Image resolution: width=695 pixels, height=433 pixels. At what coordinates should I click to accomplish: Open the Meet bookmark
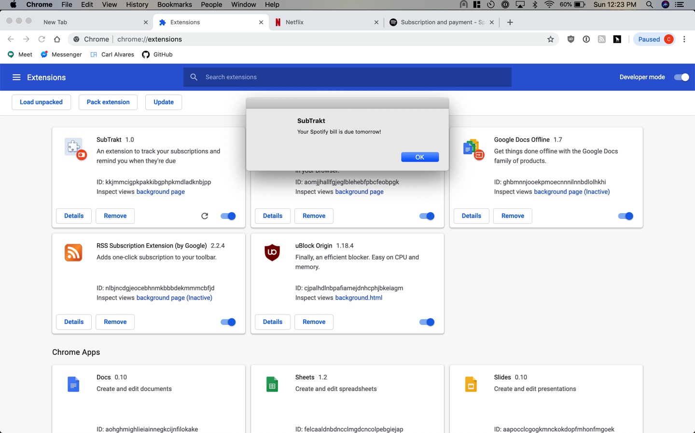tap(20, 54)
